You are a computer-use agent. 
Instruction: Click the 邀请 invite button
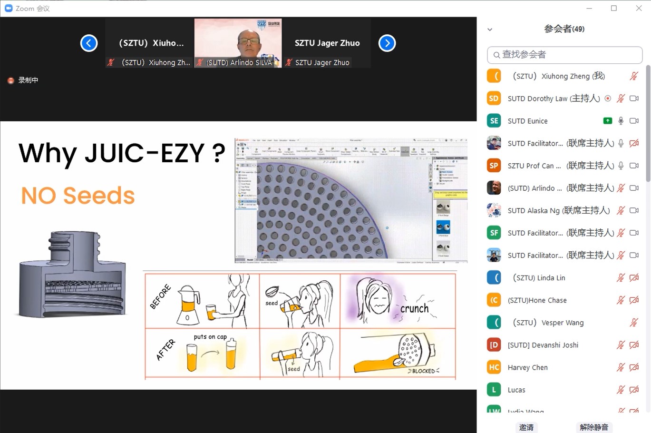point(526,427)
